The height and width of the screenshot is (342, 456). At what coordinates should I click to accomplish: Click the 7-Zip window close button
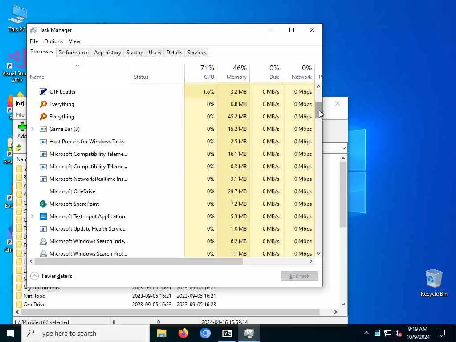(338, 103)
